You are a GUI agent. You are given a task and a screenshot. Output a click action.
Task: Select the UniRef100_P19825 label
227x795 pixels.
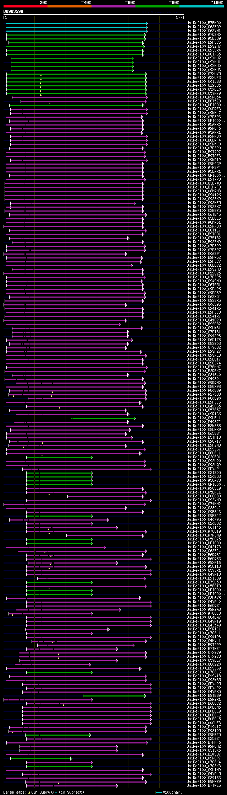(204, 273)
